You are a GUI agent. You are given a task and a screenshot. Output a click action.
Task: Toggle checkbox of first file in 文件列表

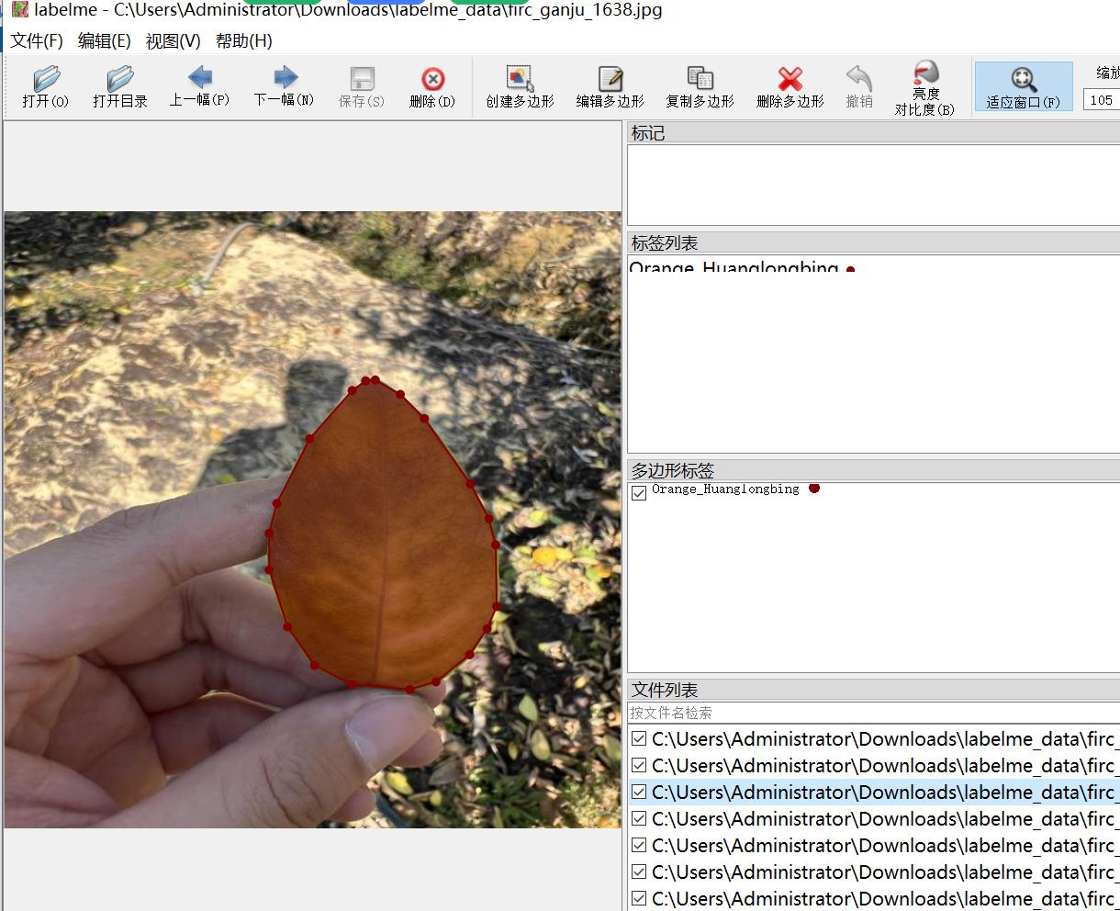coord(639,738)
